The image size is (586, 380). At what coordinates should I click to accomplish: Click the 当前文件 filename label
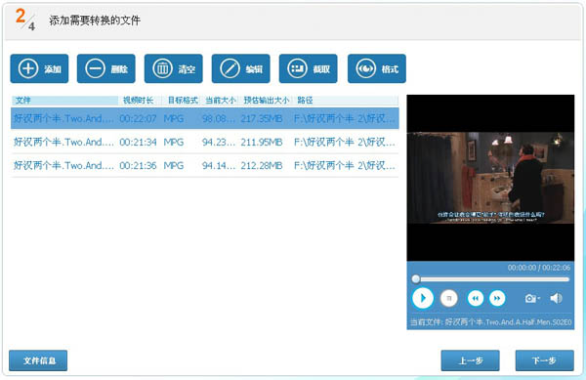(490, 322)
